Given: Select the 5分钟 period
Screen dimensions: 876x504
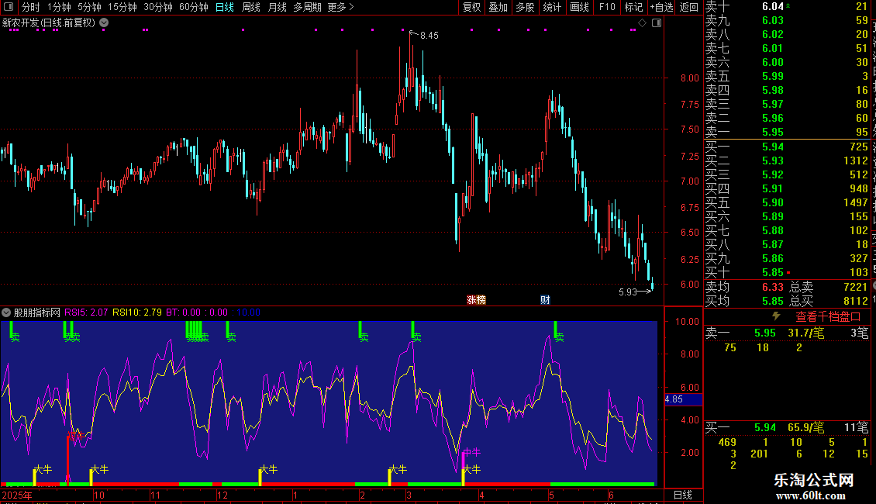Looking at the screenshot, I should [89, 7].
